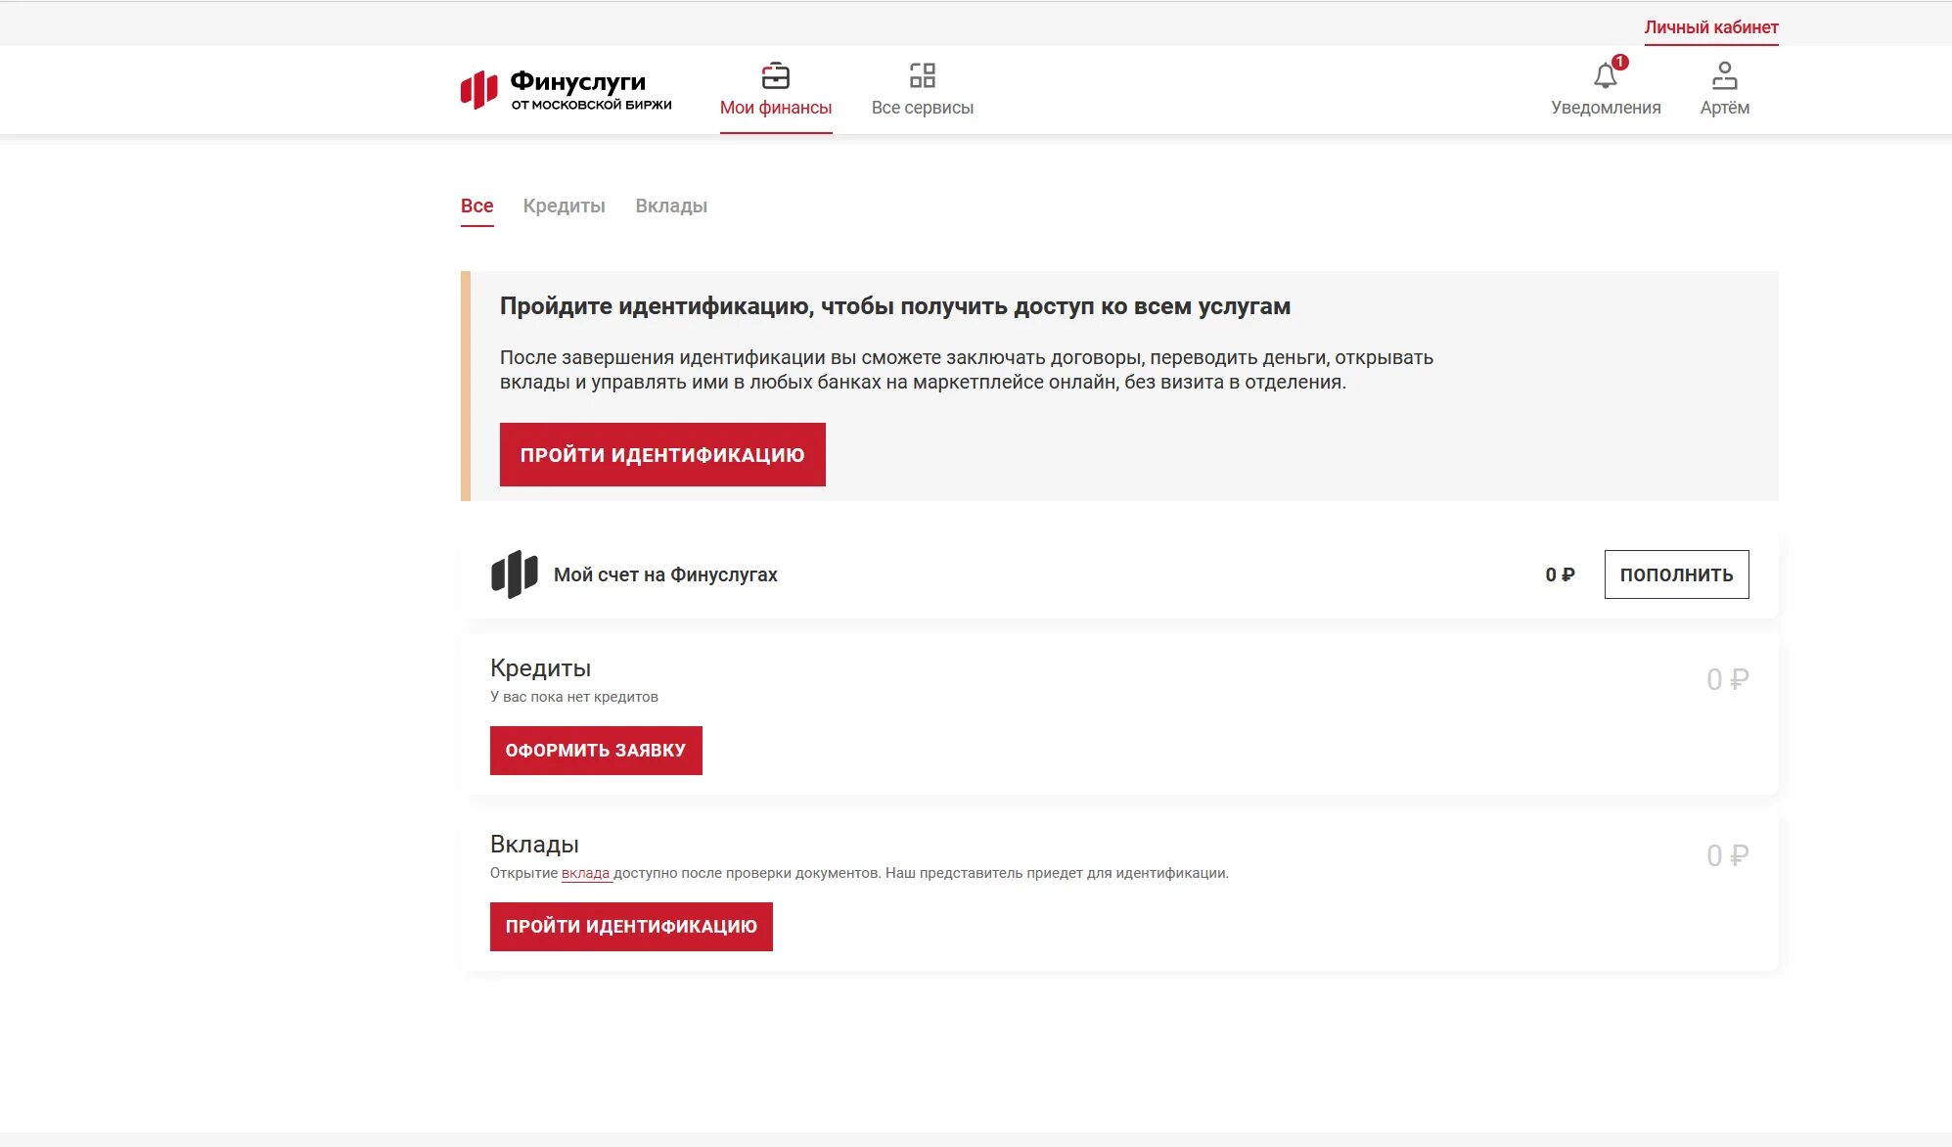Click the Кредиты total 0 ₽

[1727, 679]
